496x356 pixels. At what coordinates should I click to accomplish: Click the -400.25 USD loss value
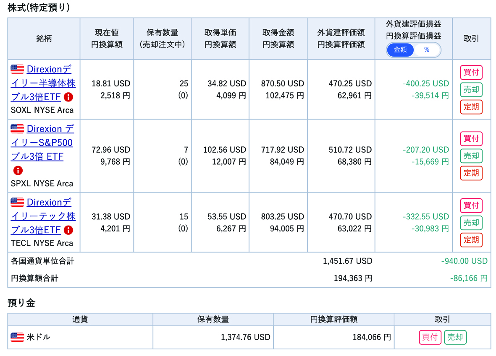pyautogui.click(x=426, y=83)
